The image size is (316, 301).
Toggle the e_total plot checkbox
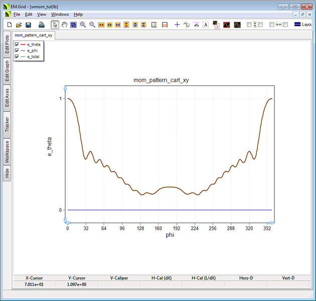(x=17, y=57)
